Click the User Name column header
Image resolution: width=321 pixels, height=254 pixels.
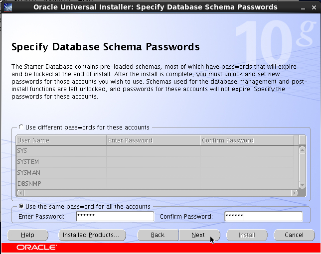[x=61, y=140]
